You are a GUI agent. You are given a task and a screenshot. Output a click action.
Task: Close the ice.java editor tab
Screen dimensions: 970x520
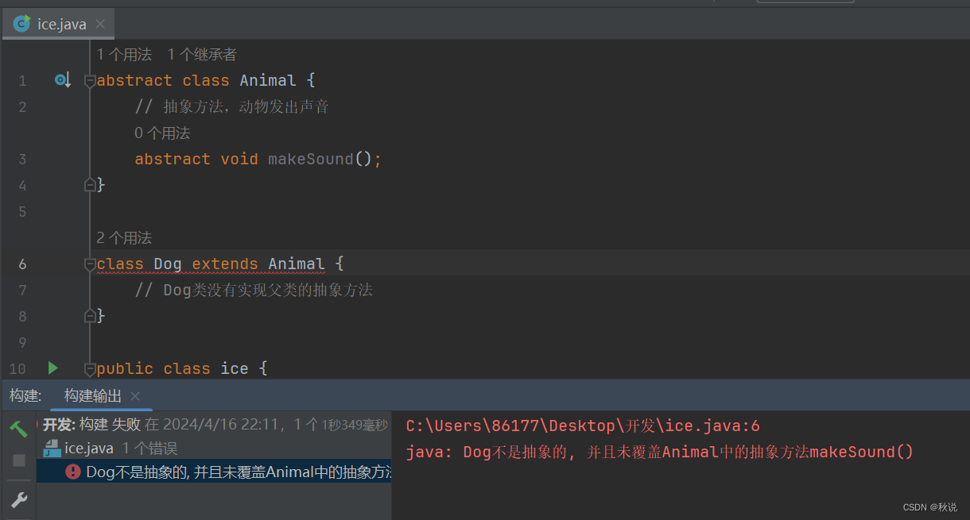(100, 24)
